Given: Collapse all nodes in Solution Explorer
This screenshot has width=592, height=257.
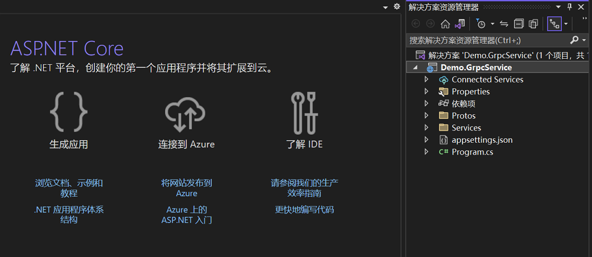Looking at the screenshot, I should (x=519, y=24).
